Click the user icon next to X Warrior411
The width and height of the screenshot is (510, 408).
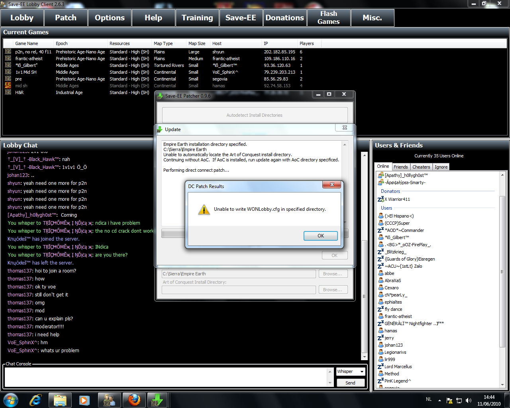[x=381, y=199]
